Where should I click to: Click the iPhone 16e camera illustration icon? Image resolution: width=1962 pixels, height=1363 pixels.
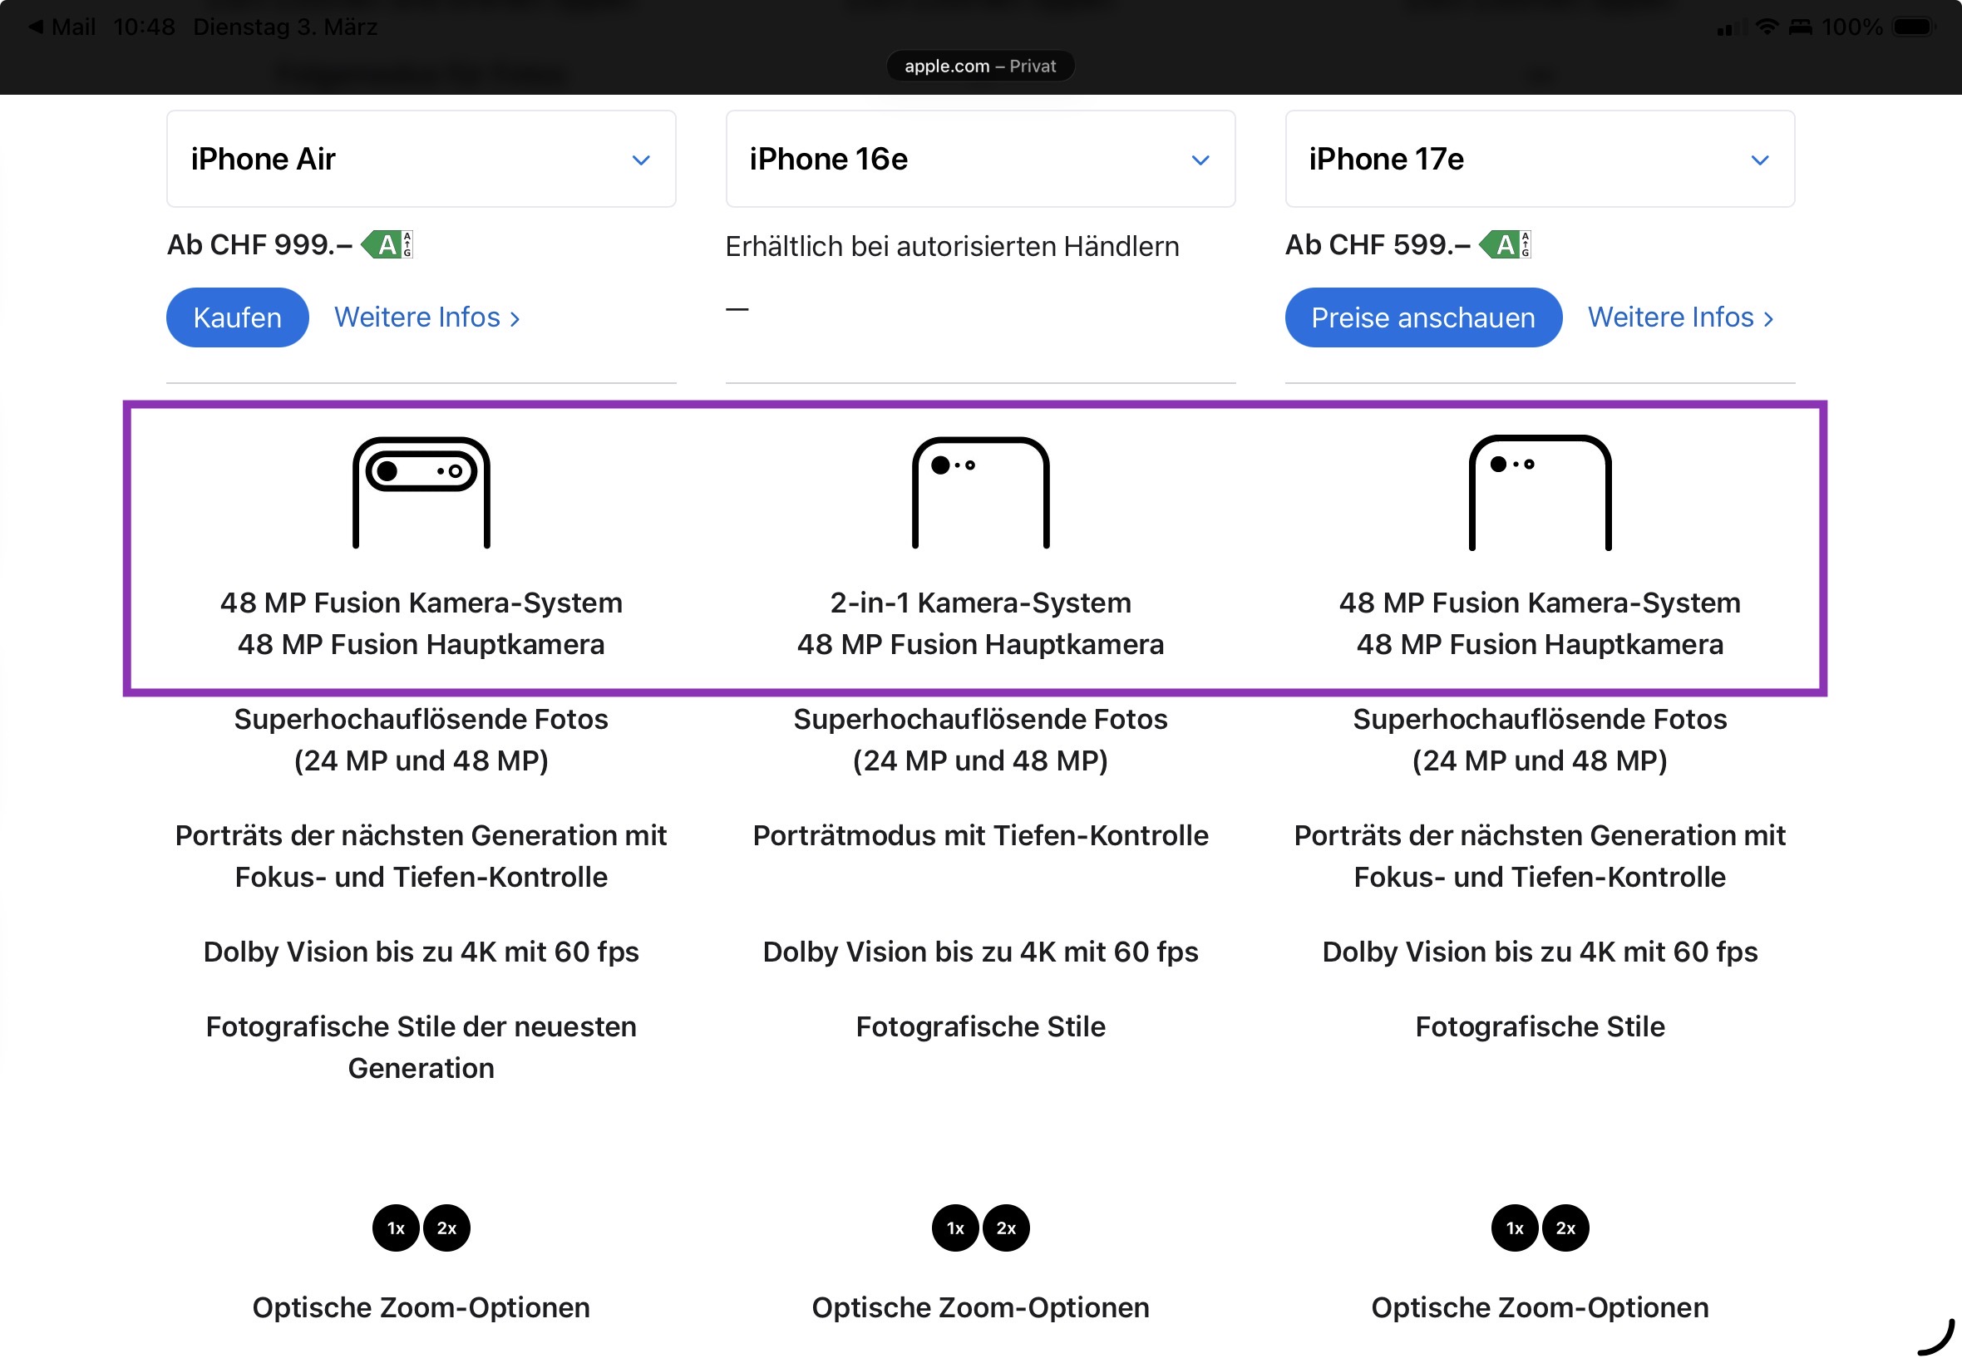pos(979,492)
